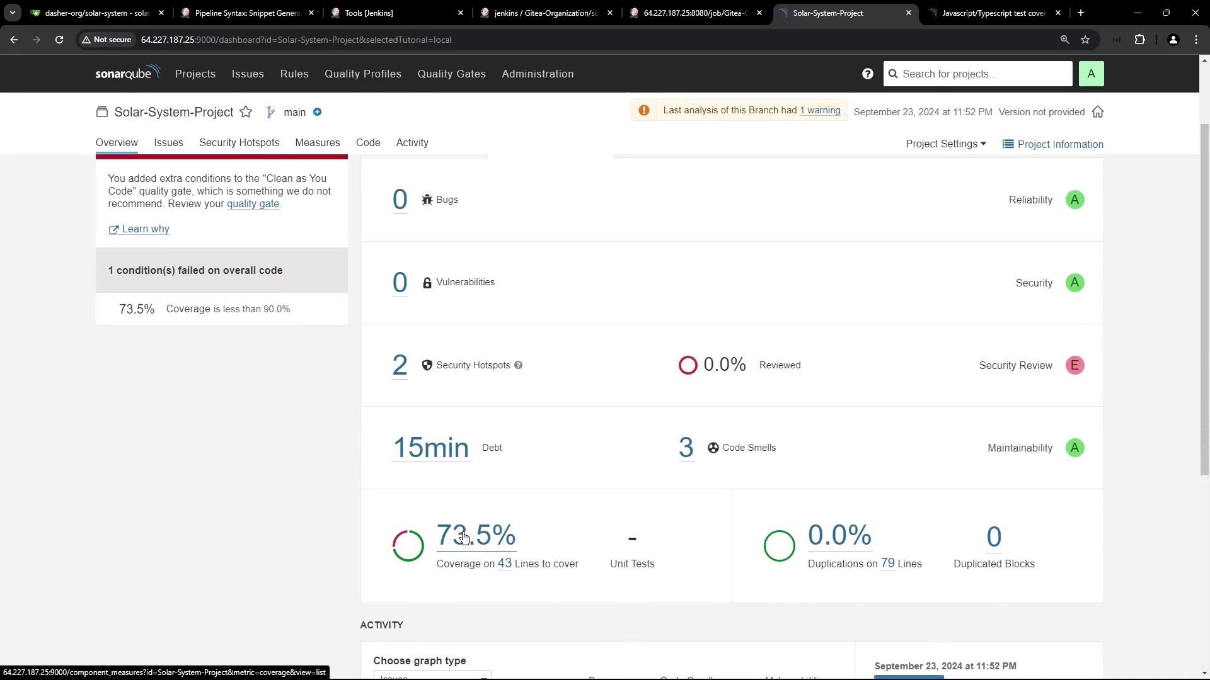Click the 1 warning link
This screenshot has width=1210, height=680.
[819, 111]
